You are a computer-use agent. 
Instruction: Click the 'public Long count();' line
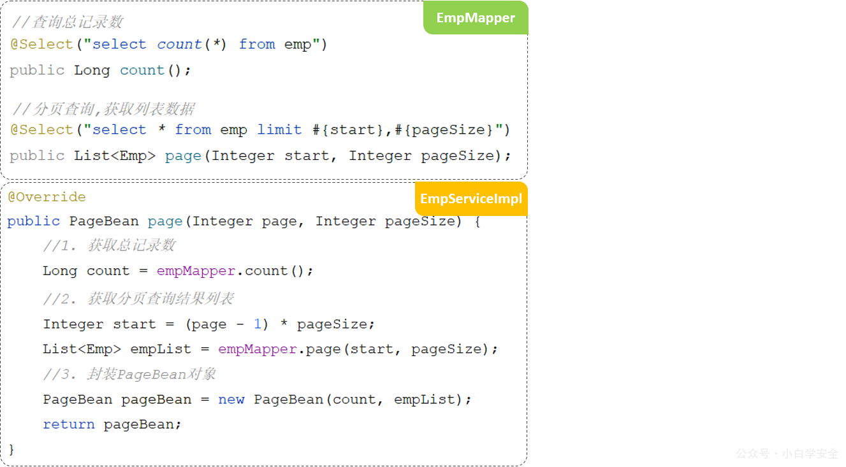[101, 70]
